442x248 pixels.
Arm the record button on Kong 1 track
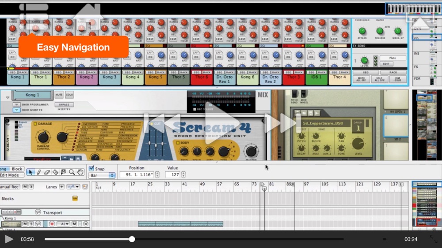tap(52, 224)
